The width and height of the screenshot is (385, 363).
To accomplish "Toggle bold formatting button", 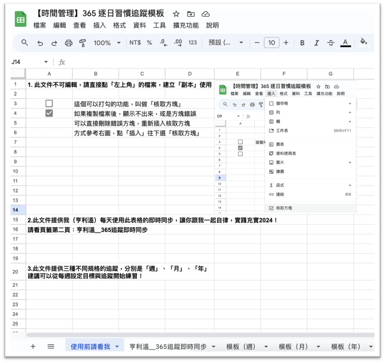I will point(302,43).
